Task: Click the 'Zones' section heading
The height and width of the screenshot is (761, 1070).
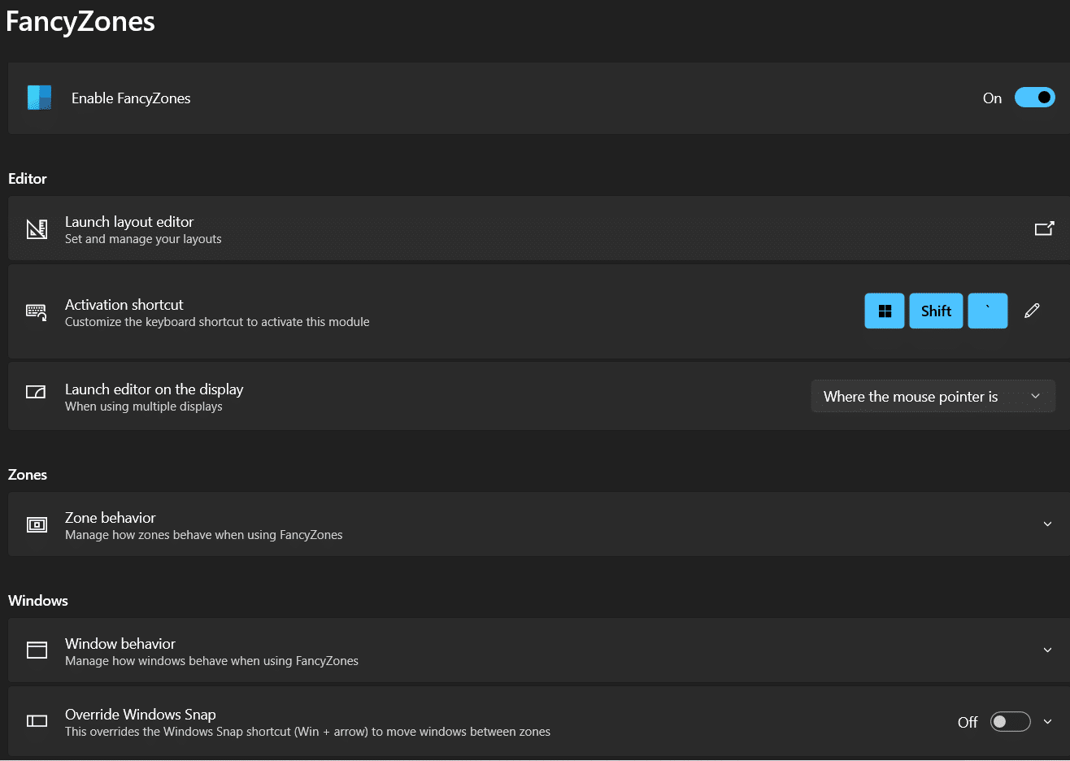Action: point(28,475)
